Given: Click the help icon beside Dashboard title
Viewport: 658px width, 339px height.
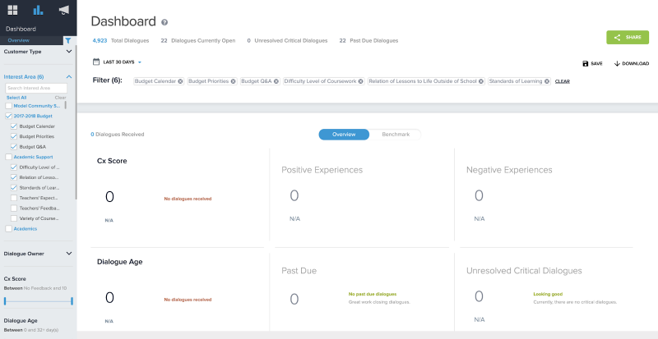Looking at the screenshot, I should [164, 22].
